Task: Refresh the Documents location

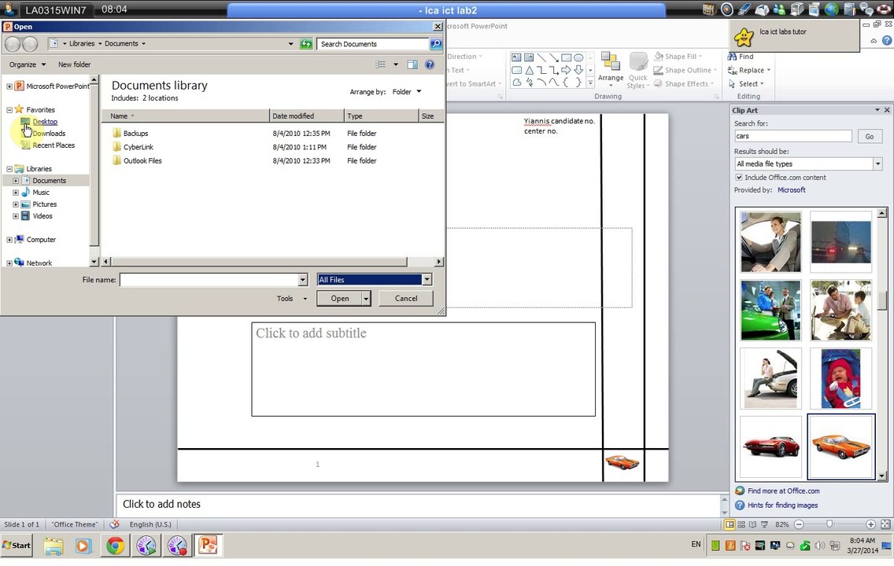Action: point(306,44)
